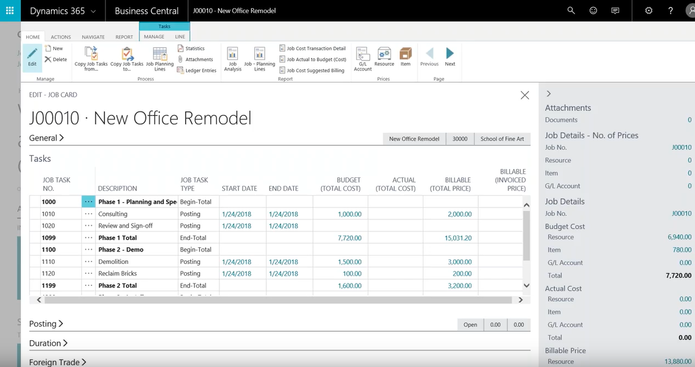Open the app launcher waffle icon
695x367 pixels.
tap(10, 10)
